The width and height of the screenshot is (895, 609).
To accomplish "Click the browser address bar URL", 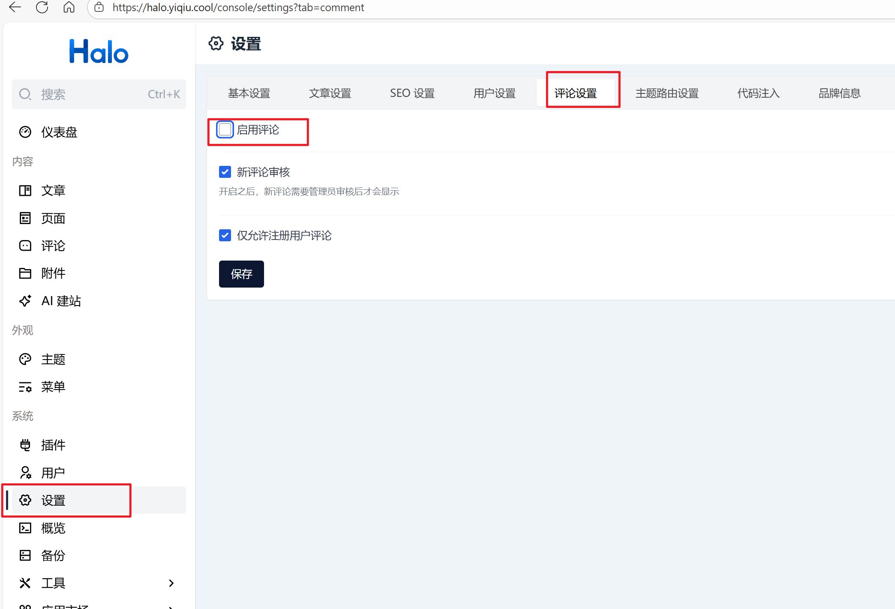I will 238,7.
